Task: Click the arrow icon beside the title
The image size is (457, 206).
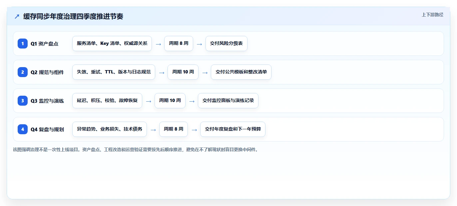Action: 17,16
